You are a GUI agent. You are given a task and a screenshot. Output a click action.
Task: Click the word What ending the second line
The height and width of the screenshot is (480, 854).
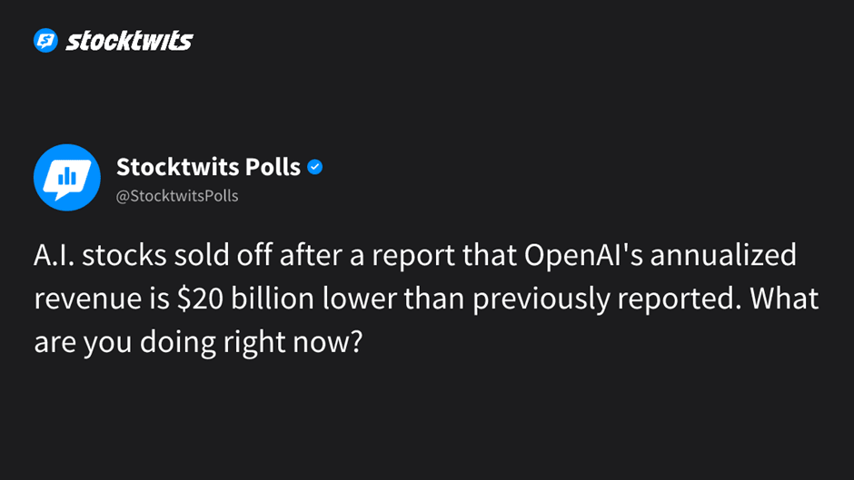[x=784, y=299]
